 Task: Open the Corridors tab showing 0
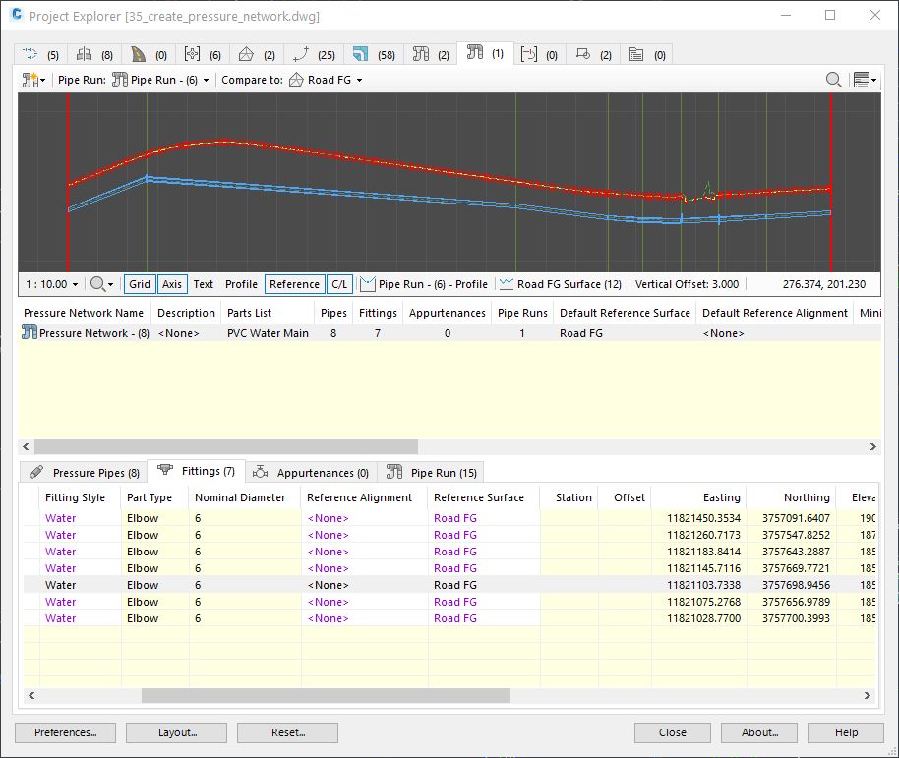click(x=149, y=55)
